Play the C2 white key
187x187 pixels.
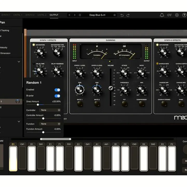125,159
